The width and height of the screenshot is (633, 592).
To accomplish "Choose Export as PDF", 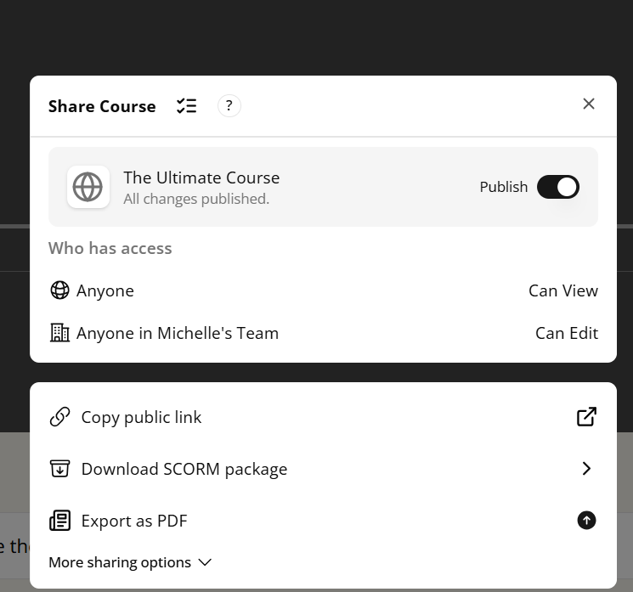I will click(323, 521).
